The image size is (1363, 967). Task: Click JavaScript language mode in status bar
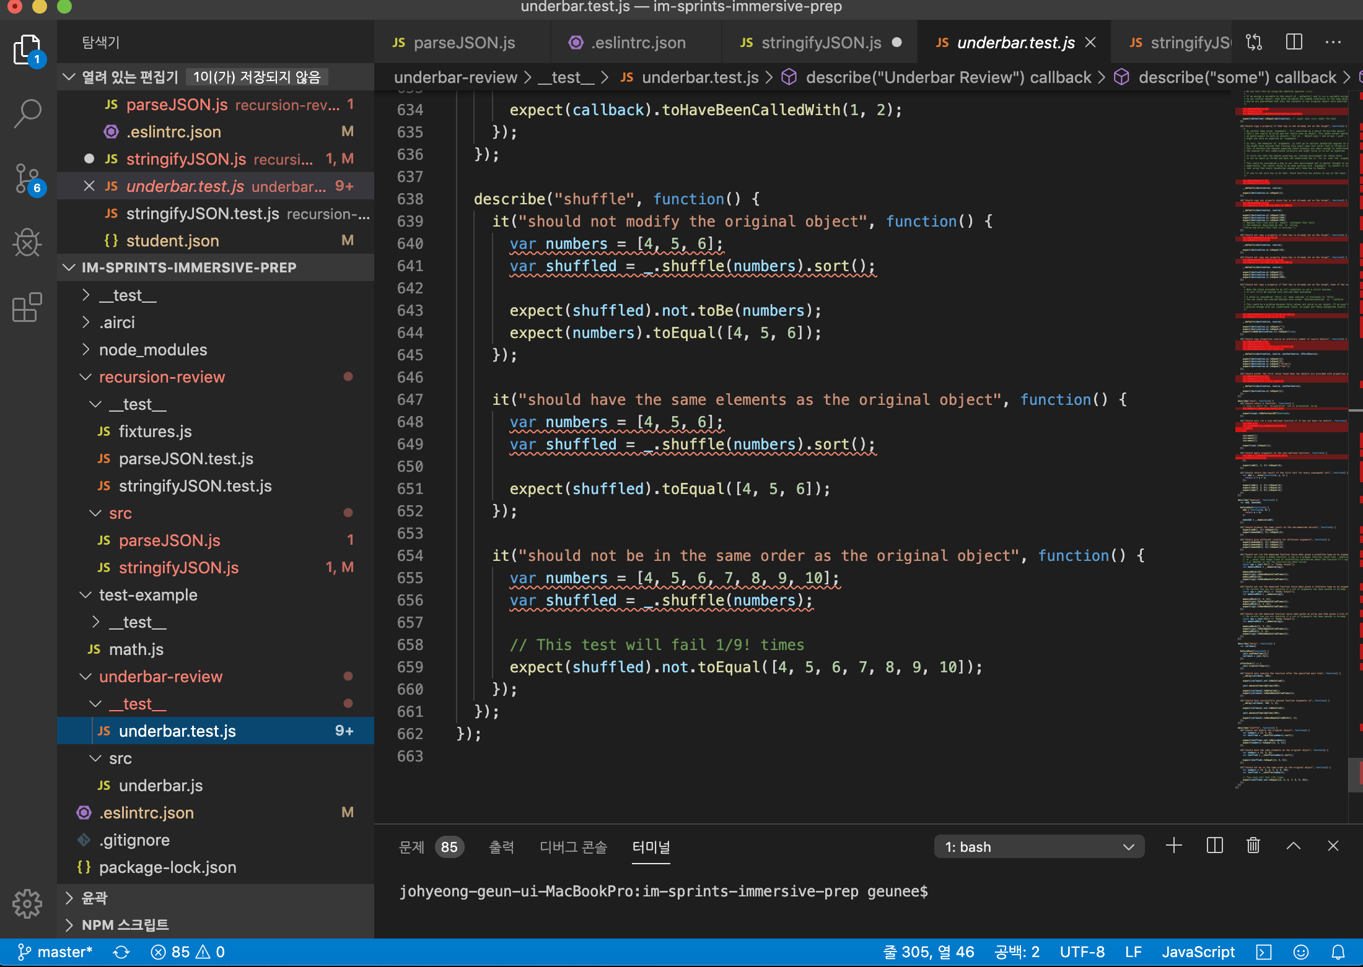pyautogui.click(x=1198, y=952)
